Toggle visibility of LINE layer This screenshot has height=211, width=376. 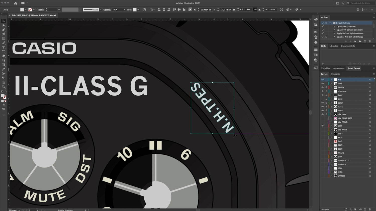coord(323,83)
